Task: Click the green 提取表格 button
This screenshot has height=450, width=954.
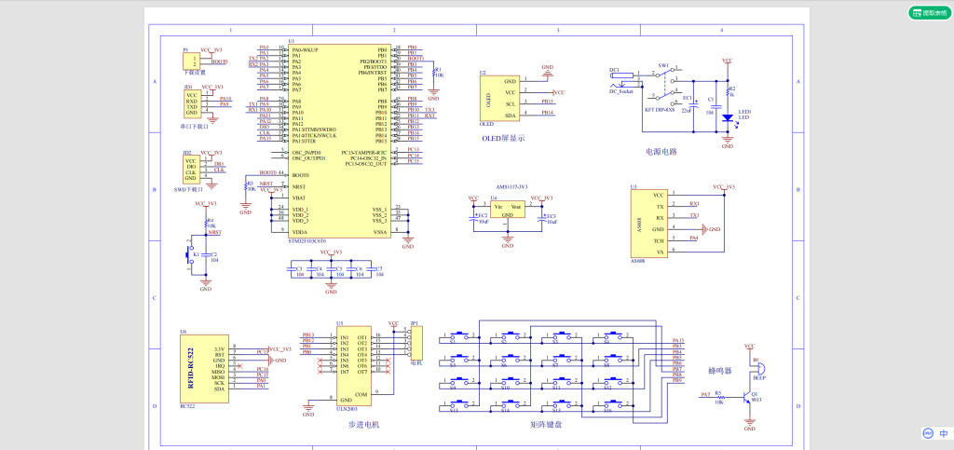Action: coord(931,13)
